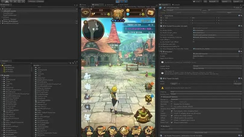
Task: Click the treasure box icon in game
Action: click(x=118, y=13)
